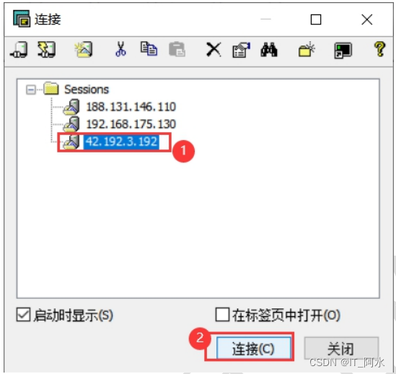Enable the 在标签页中打开(O) checkbox
The width and height of the screenshot is (396, 374).
222,315
